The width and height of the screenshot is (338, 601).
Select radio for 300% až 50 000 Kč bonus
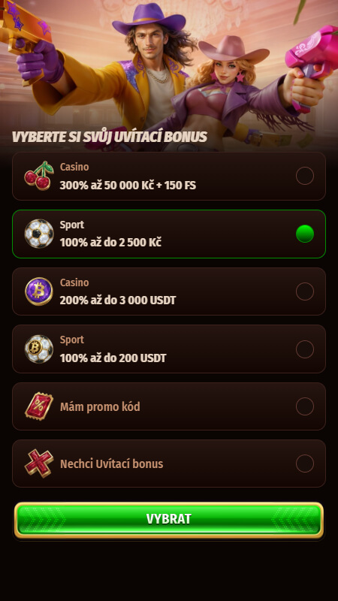[x=305, y=176]
